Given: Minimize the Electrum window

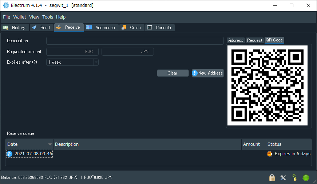Looking at the screenshot, I should (275, 5).
